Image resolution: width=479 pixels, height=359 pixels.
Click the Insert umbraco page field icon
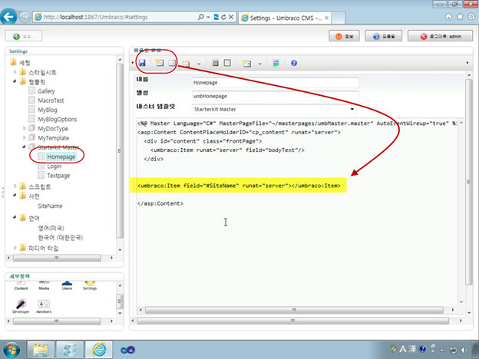coord(160,63)
